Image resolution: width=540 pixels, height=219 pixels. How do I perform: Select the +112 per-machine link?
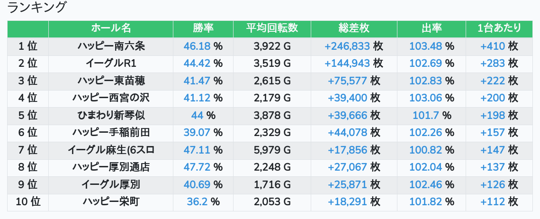[x=493, y=201]
